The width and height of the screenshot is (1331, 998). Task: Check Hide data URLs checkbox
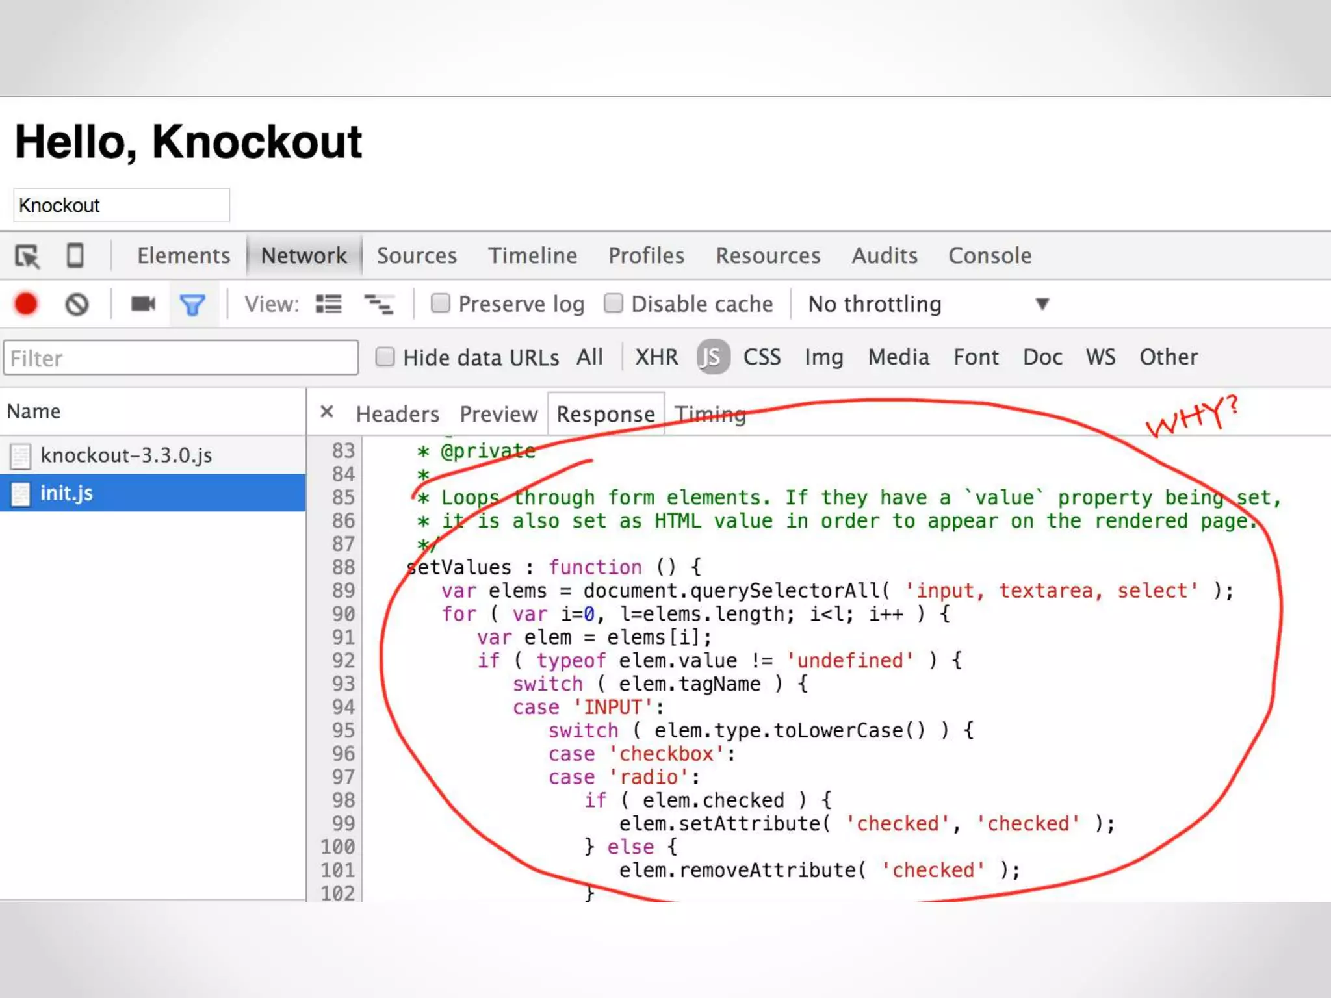385,357
